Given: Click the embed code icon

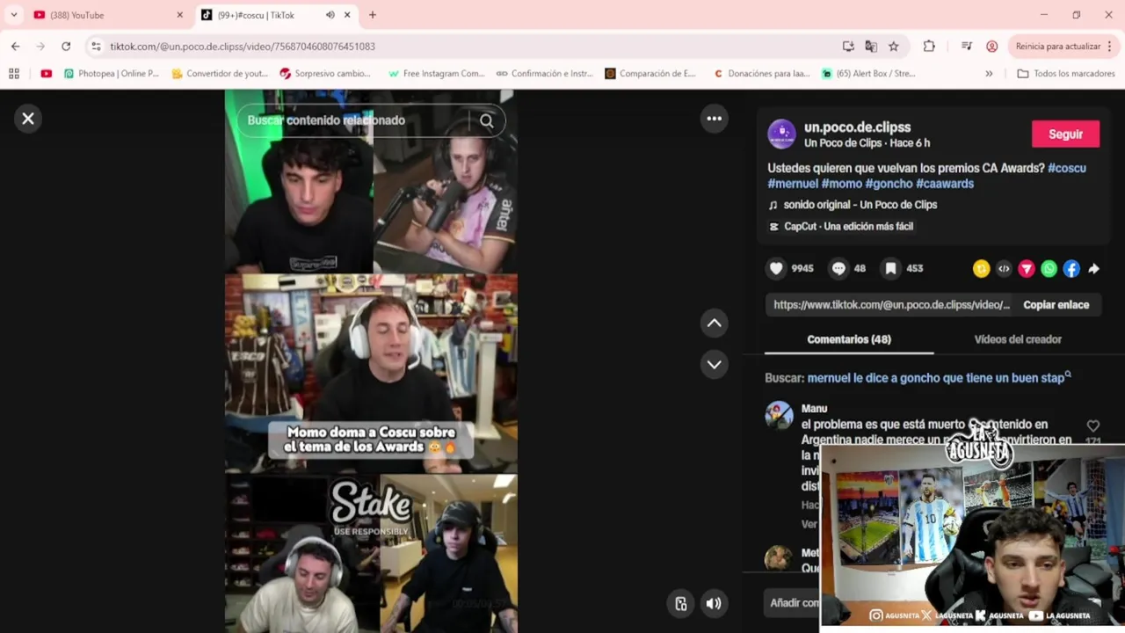Looking at the screenshot, I should click(x=1004, y=269).
